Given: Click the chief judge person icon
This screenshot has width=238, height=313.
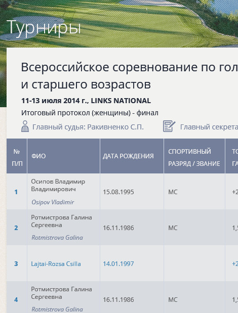Looking at the screenshot, I should (x=25, y=126).
